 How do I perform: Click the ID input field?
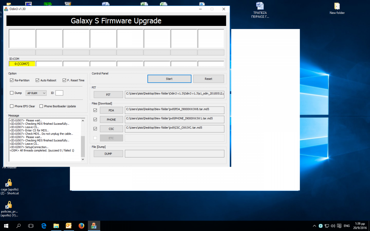(x=59, y=93)
